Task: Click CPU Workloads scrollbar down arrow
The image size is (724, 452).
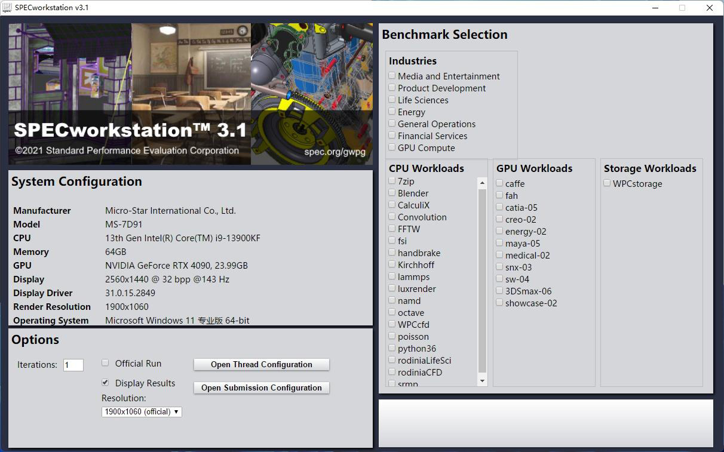Action: pos(482,381)
